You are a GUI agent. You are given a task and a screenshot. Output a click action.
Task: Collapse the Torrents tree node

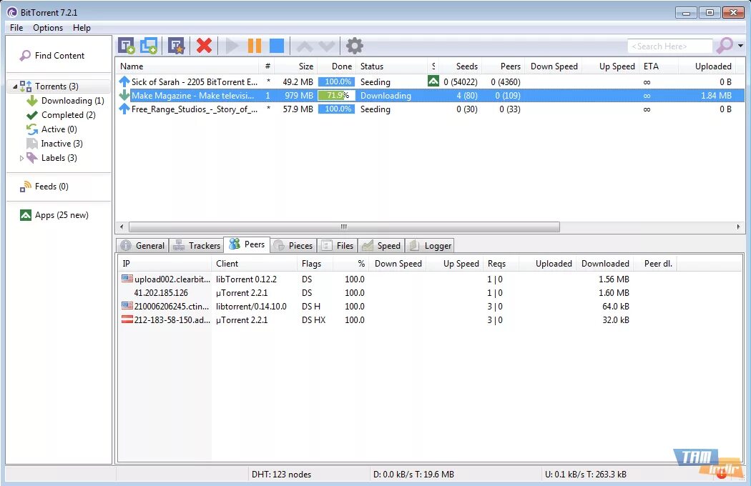click(15, 86)
